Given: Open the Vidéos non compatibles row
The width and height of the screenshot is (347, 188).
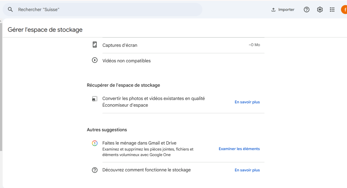Looking at the screenshot, I should click(x=173, y=61).
